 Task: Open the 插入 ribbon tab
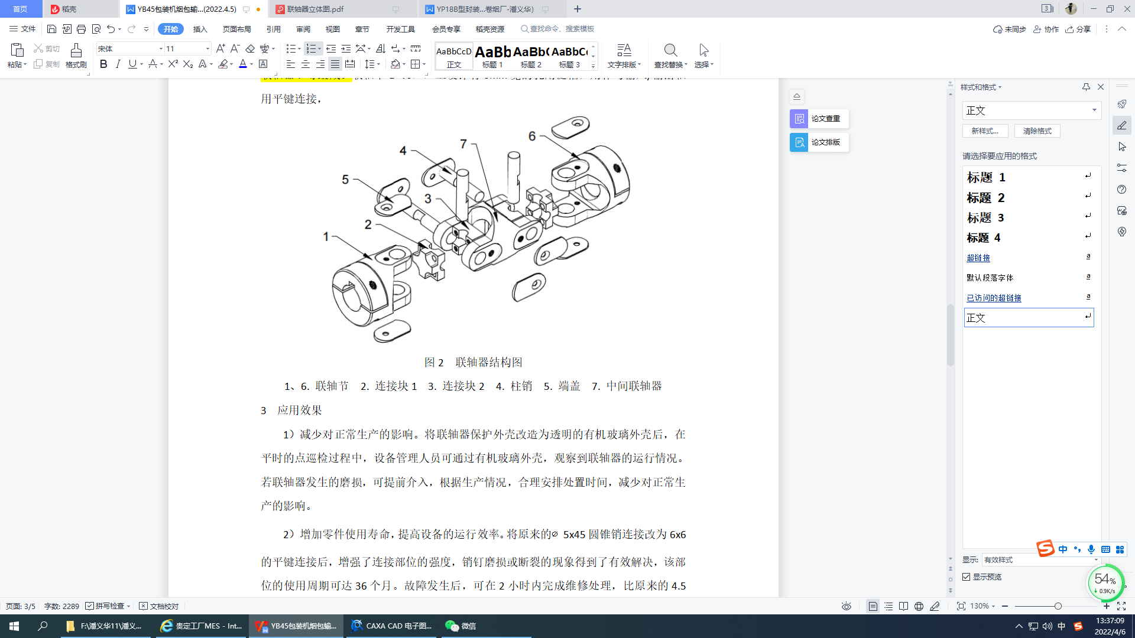pyautogui.click(x=200, y=29)
